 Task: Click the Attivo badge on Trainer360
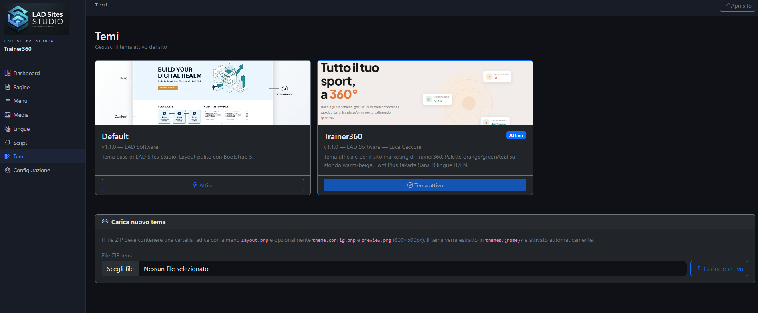[x=516, y=136]
